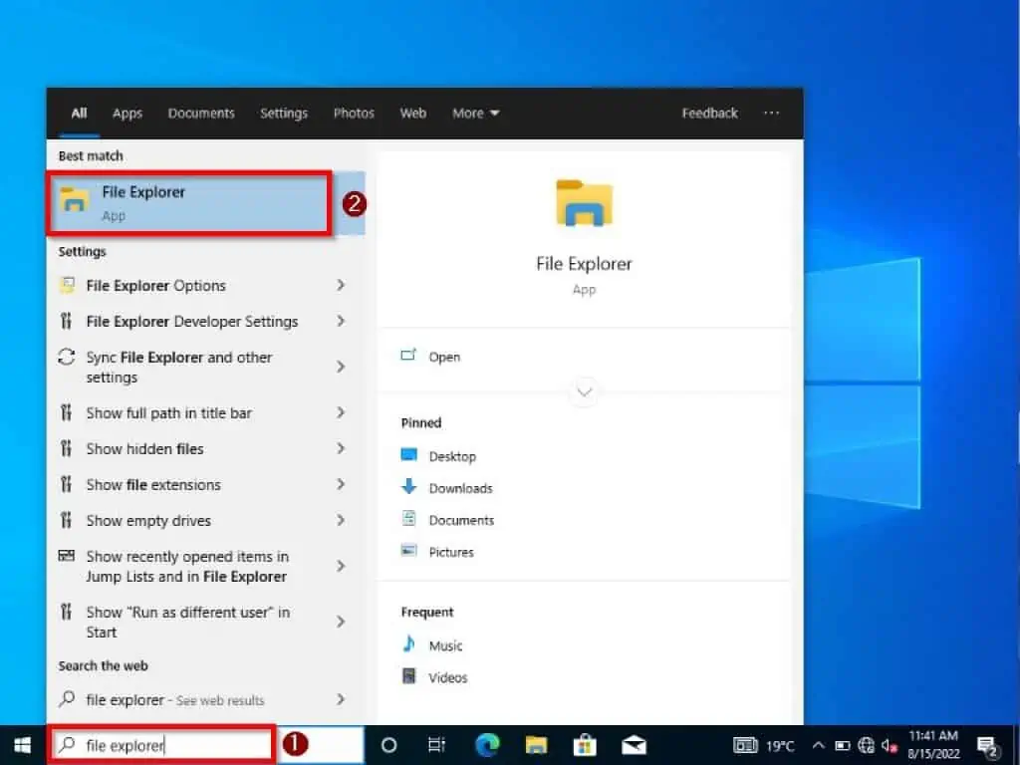
Task: Click the Feedback link
Action: 709,114
